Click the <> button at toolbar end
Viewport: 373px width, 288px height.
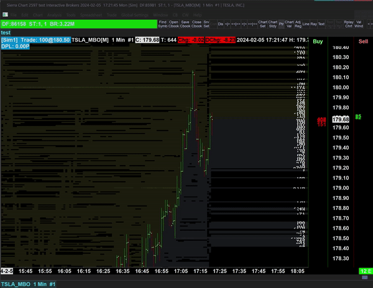point(370,24)
